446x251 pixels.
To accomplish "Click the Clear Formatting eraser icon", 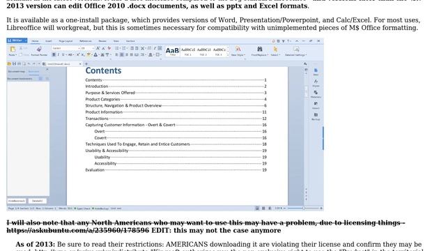I will pos(109,48).
